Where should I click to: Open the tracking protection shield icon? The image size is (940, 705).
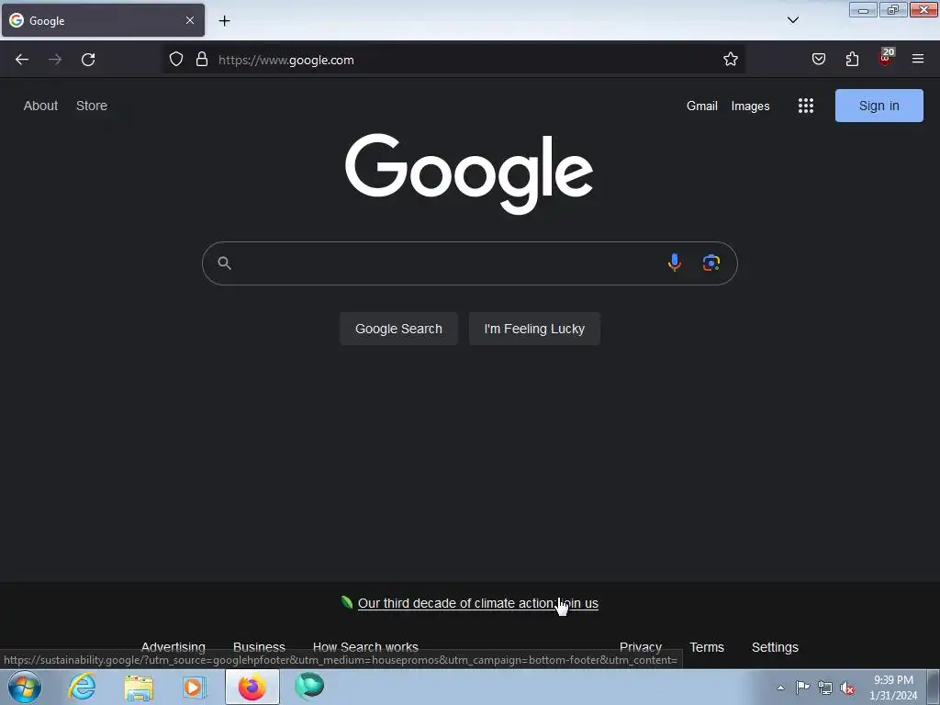[x=175, y=60]
